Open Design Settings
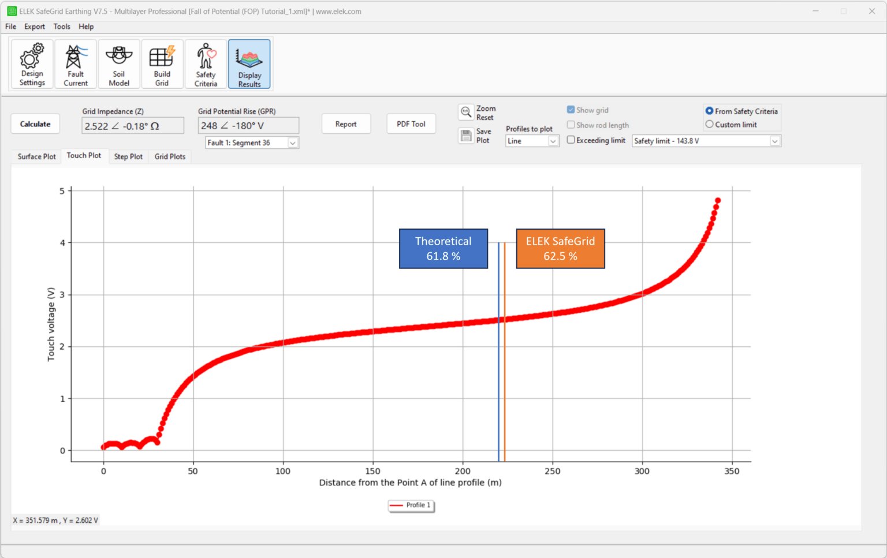Screen dimensions: 887x558 (31, 63)
